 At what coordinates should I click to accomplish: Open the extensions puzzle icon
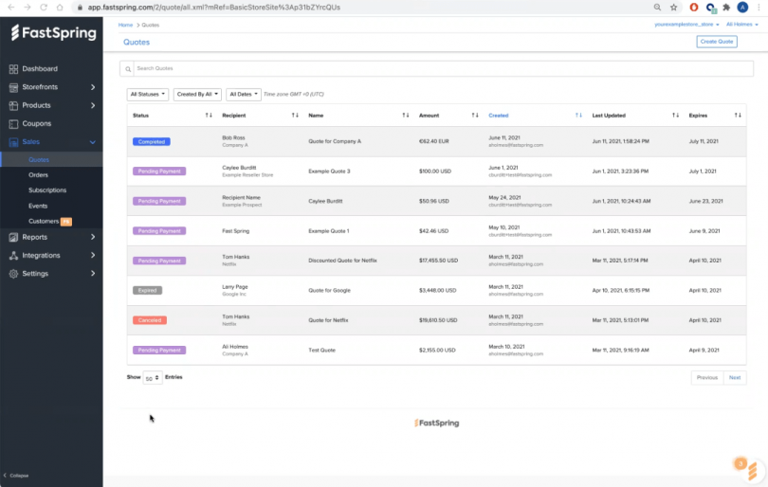pyautogui.click(x=726, y=8)
